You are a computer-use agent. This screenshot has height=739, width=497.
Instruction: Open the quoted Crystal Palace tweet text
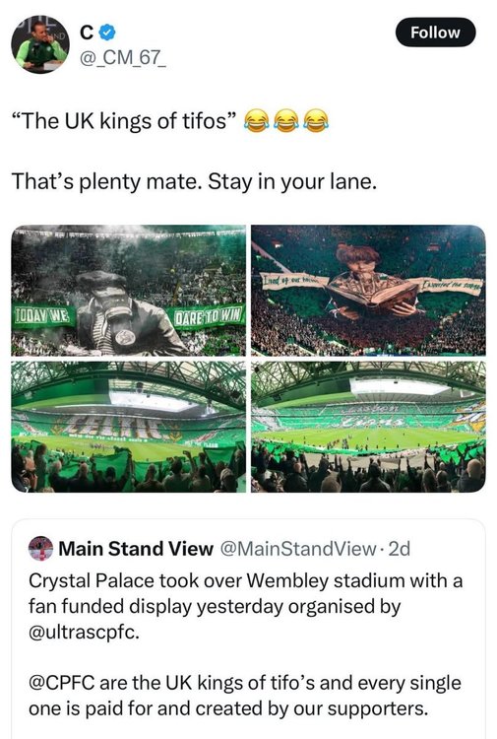tap(245, 644)
